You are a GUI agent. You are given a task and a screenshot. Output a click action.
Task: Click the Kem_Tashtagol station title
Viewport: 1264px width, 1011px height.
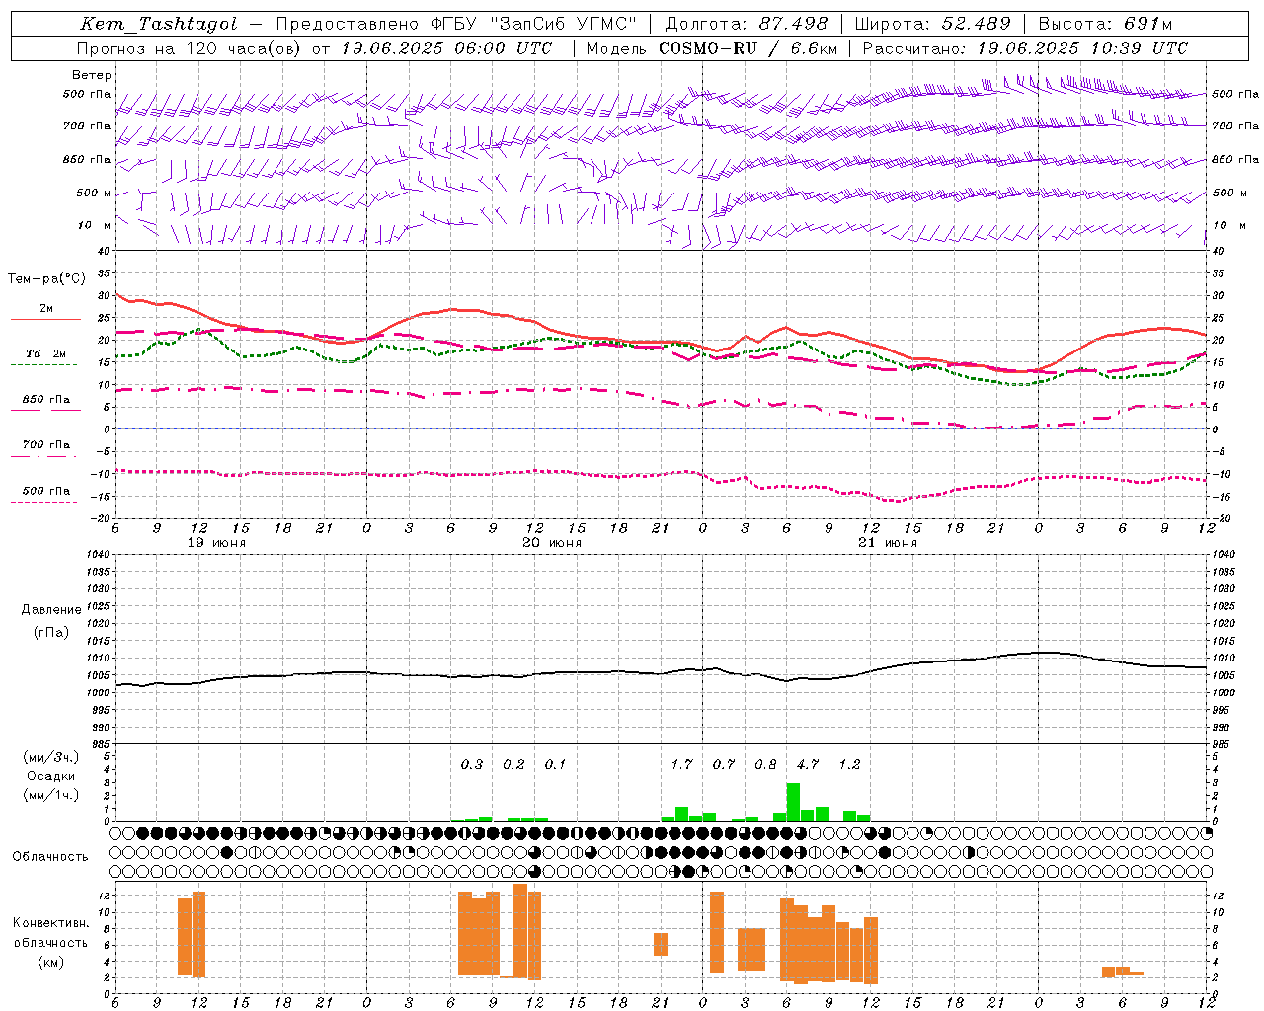(x=159, y=24)
